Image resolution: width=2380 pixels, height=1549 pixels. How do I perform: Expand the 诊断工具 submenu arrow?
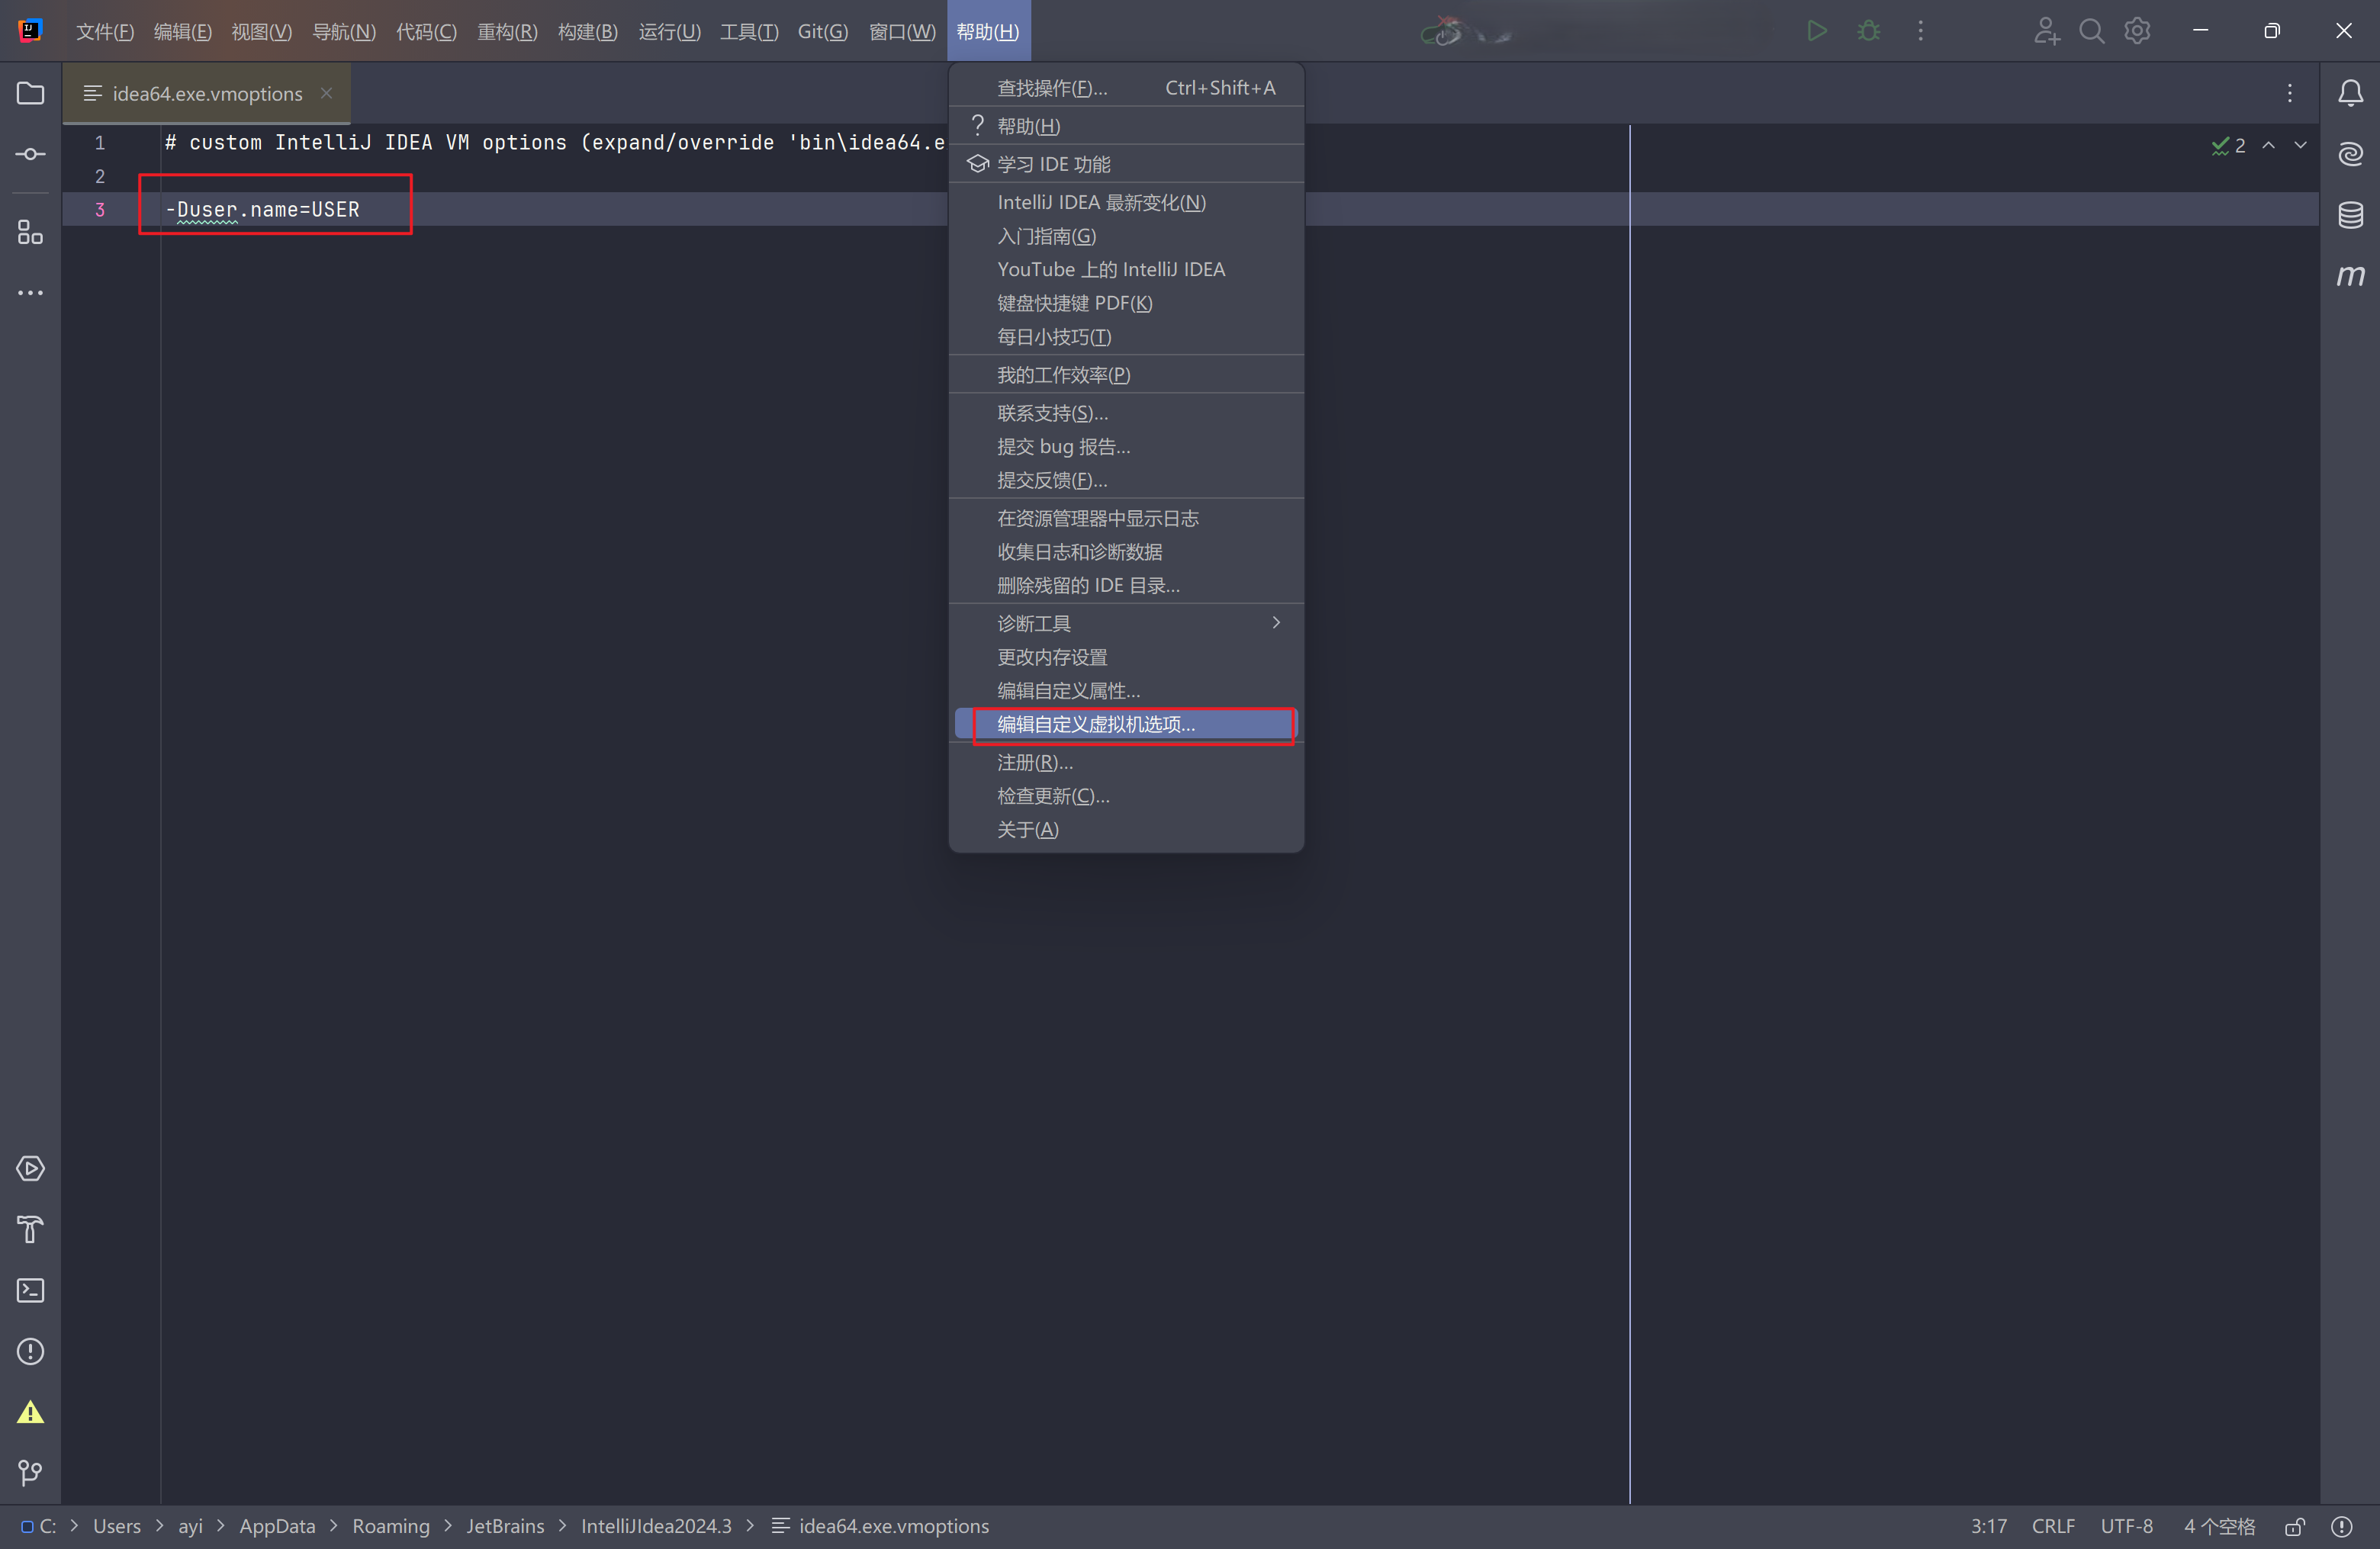pos(1276,623)
